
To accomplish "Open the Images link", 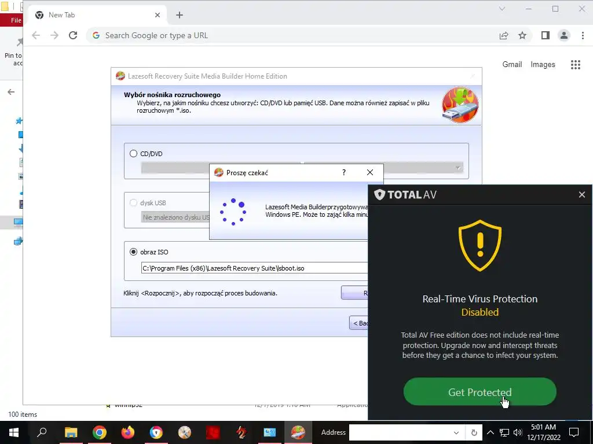I will 543,65.
